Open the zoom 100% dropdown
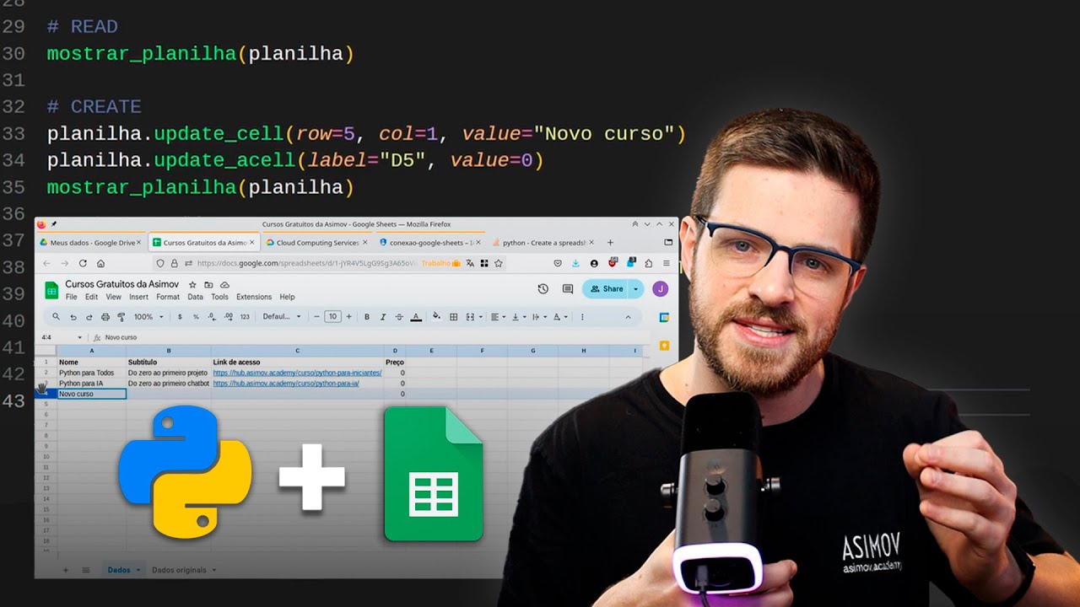This screenshot has height=607, width=1080. (149, 317)
